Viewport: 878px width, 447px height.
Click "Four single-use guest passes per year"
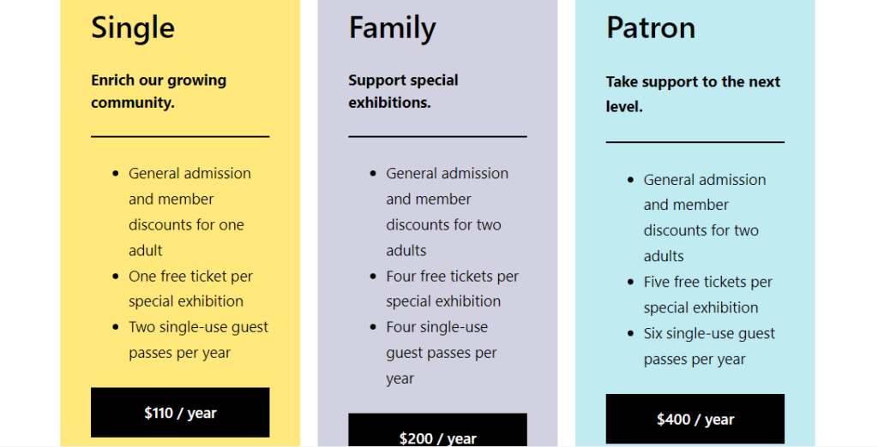[x=441, y=353]
